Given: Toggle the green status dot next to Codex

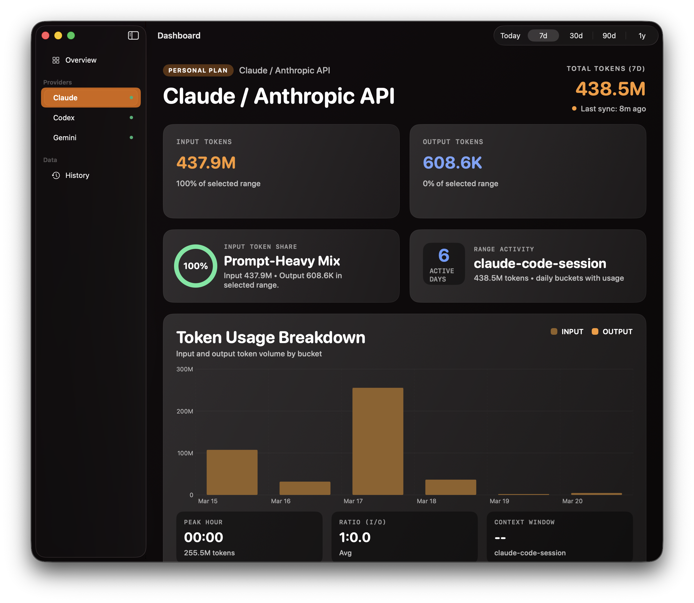Looking at the screenshot, I should (132, 117).
